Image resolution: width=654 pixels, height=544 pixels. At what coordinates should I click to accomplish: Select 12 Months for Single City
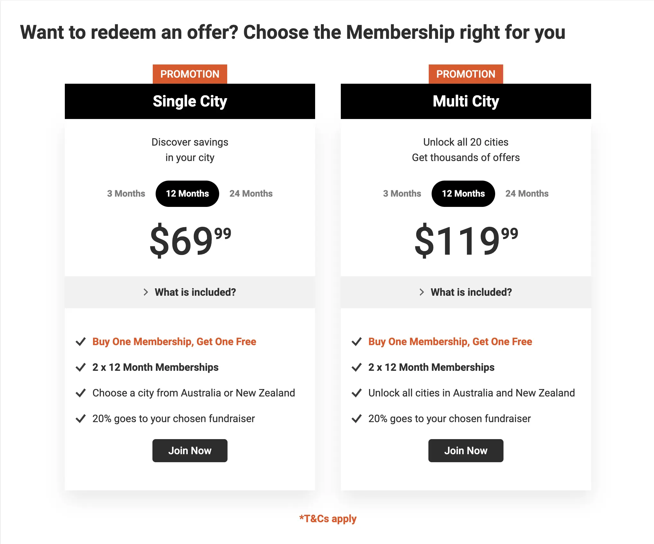187,193
